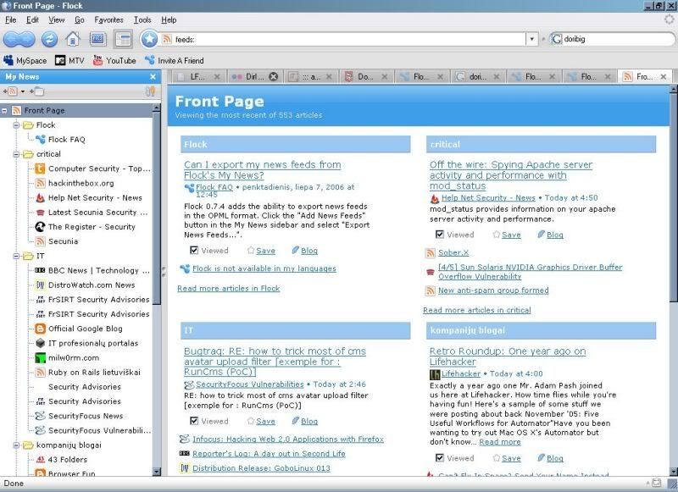Toggle Viewed checkbox under the Lifehacker article

coord(440,458)
